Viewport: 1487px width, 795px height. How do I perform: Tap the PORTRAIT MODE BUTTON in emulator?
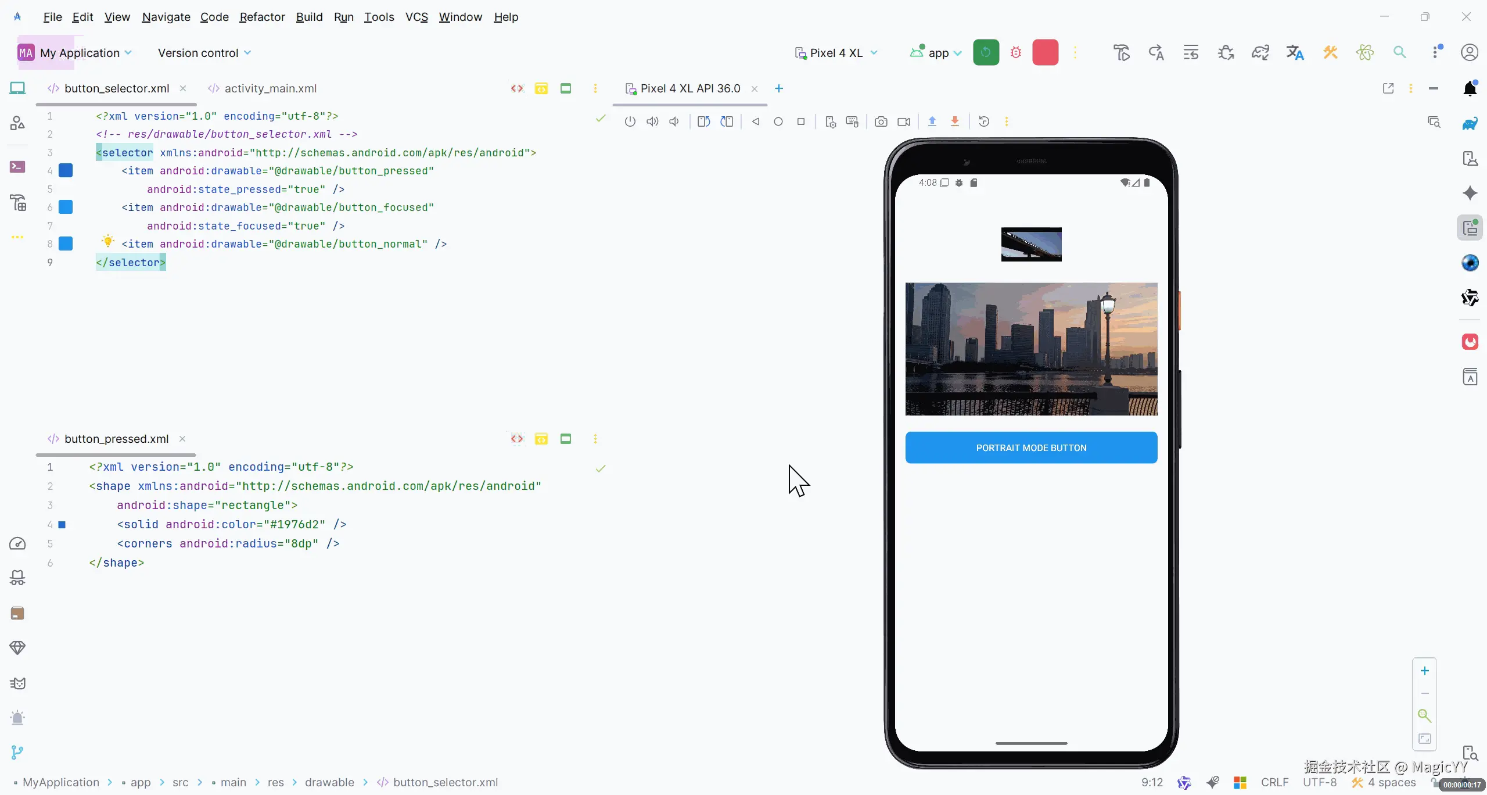(1031, 447)
